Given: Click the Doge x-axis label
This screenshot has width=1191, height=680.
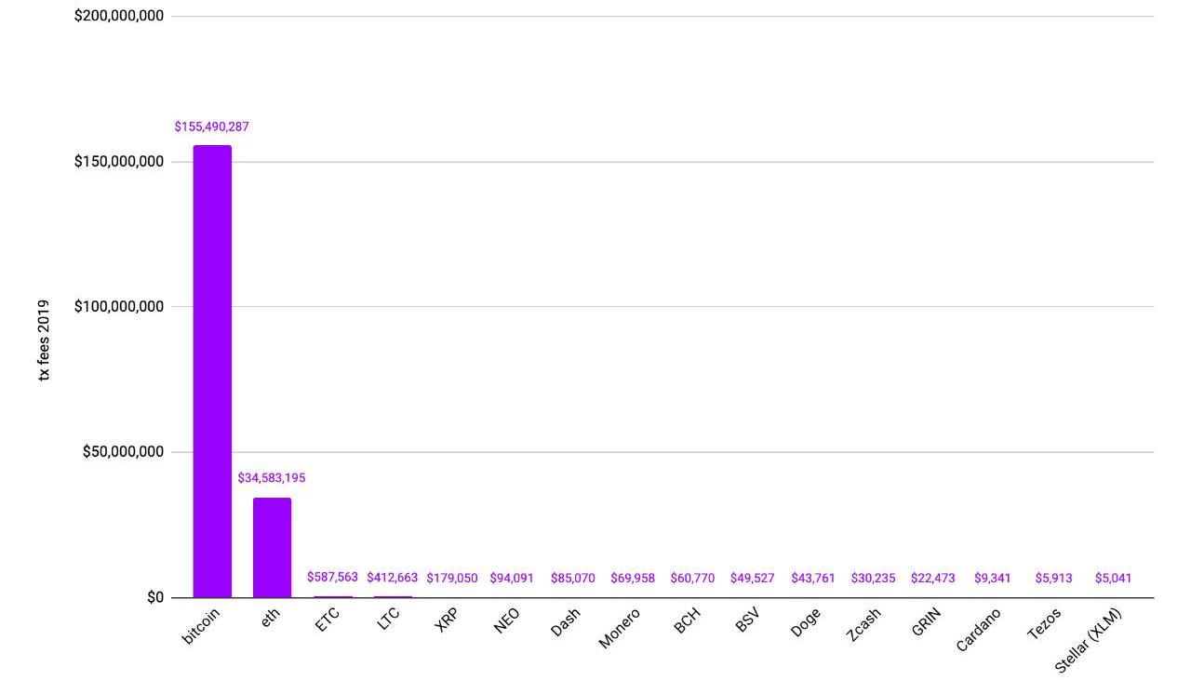Looking at the screenshot, I should [x=806, y=622].
